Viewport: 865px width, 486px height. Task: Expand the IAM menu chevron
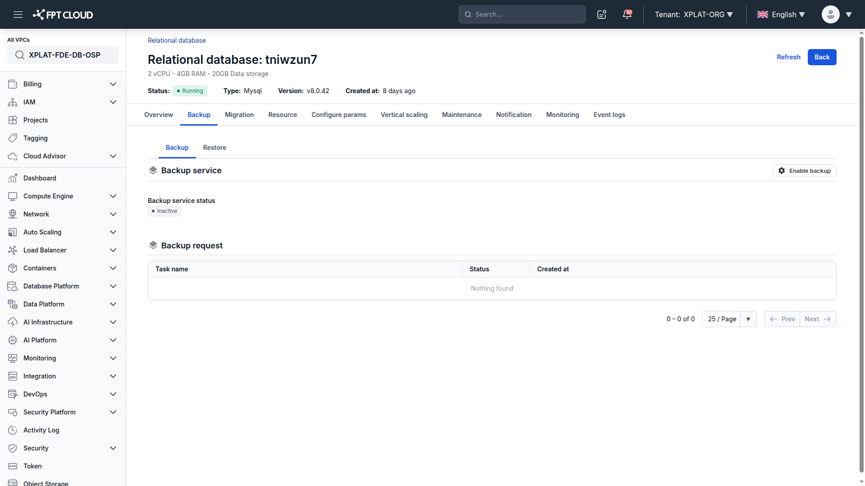tap(113, 102)
